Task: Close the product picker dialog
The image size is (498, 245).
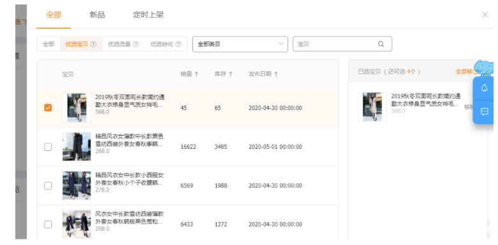Action: click(485, 15)
